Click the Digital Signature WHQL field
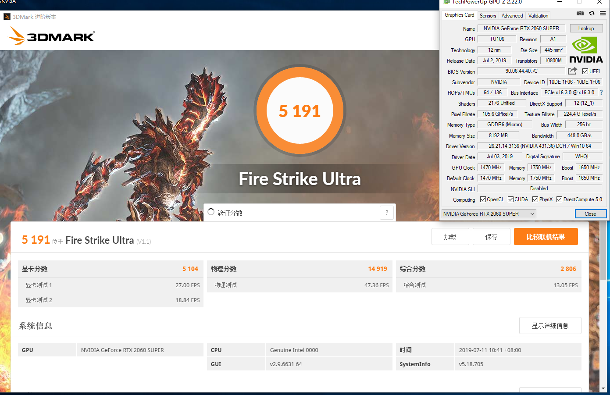The width and height of the screenshot is (610, 395). click(x=582, y=157)
